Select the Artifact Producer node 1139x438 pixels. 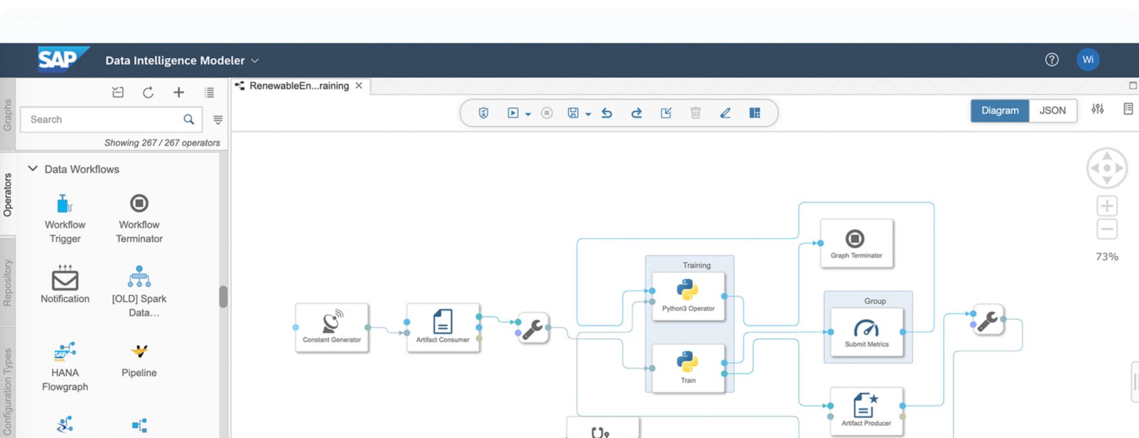(866, 411)
